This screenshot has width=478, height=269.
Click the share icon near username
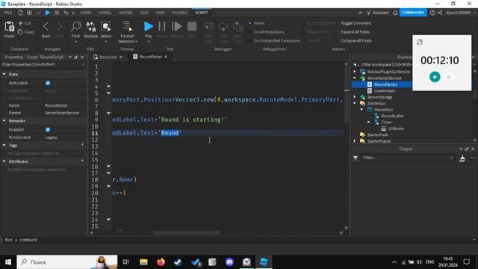(x=440, y=13)
